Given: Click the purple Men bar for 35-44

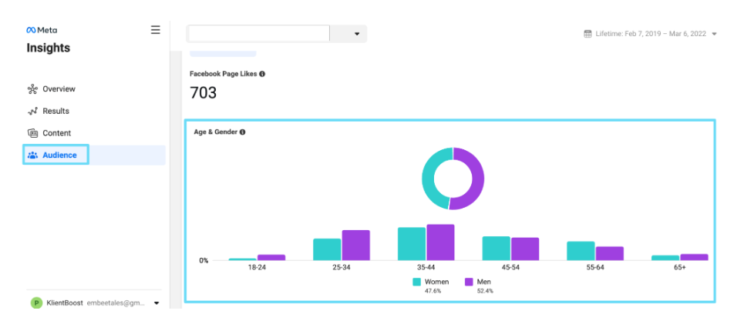Looking at the screenshot, I should click(x=440, y=242).
